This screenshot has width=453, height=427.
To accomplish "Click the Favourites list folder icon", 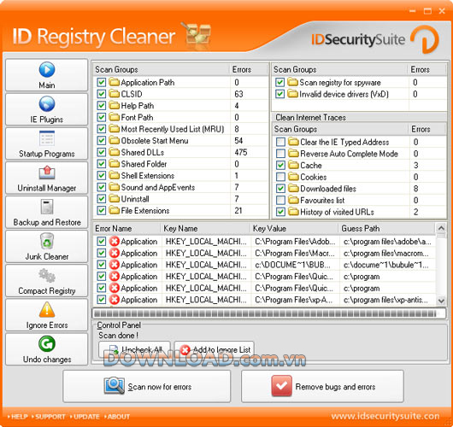I will pos(293,200).
